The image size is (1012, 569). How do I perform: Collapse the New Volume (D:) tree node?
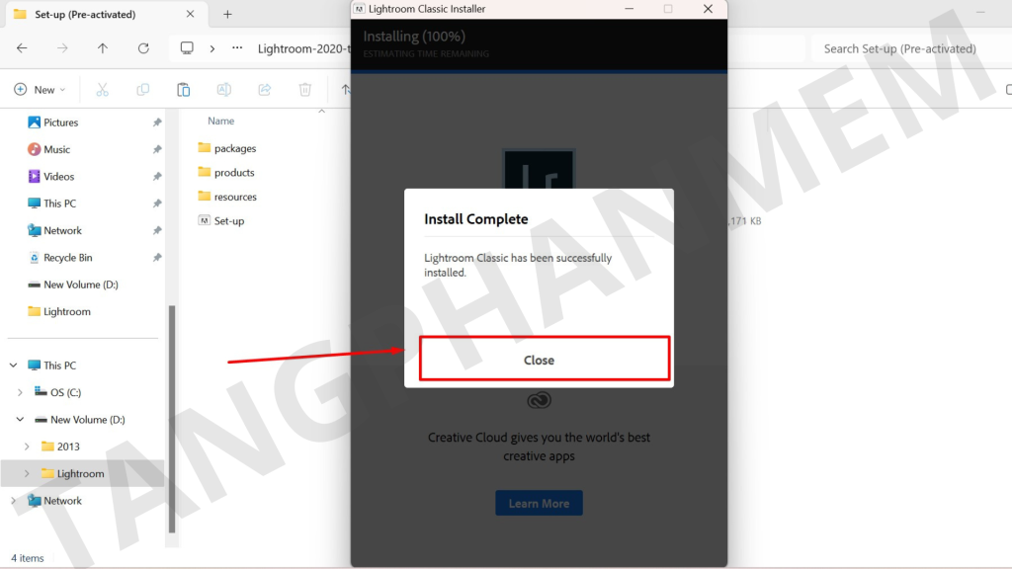pos(20,419)
